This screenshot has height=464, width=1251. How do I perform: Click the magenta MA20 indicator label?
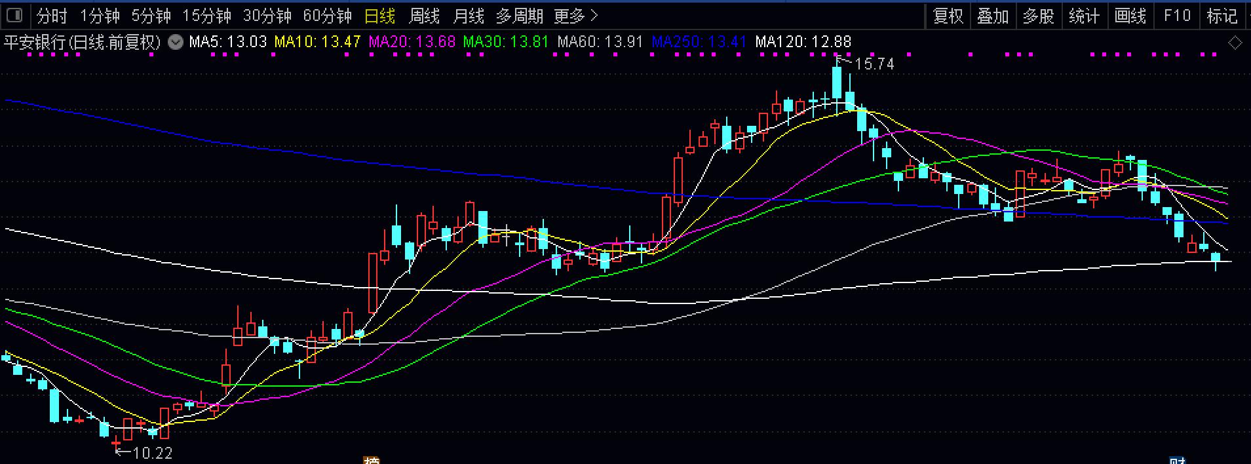coord(412,43)
